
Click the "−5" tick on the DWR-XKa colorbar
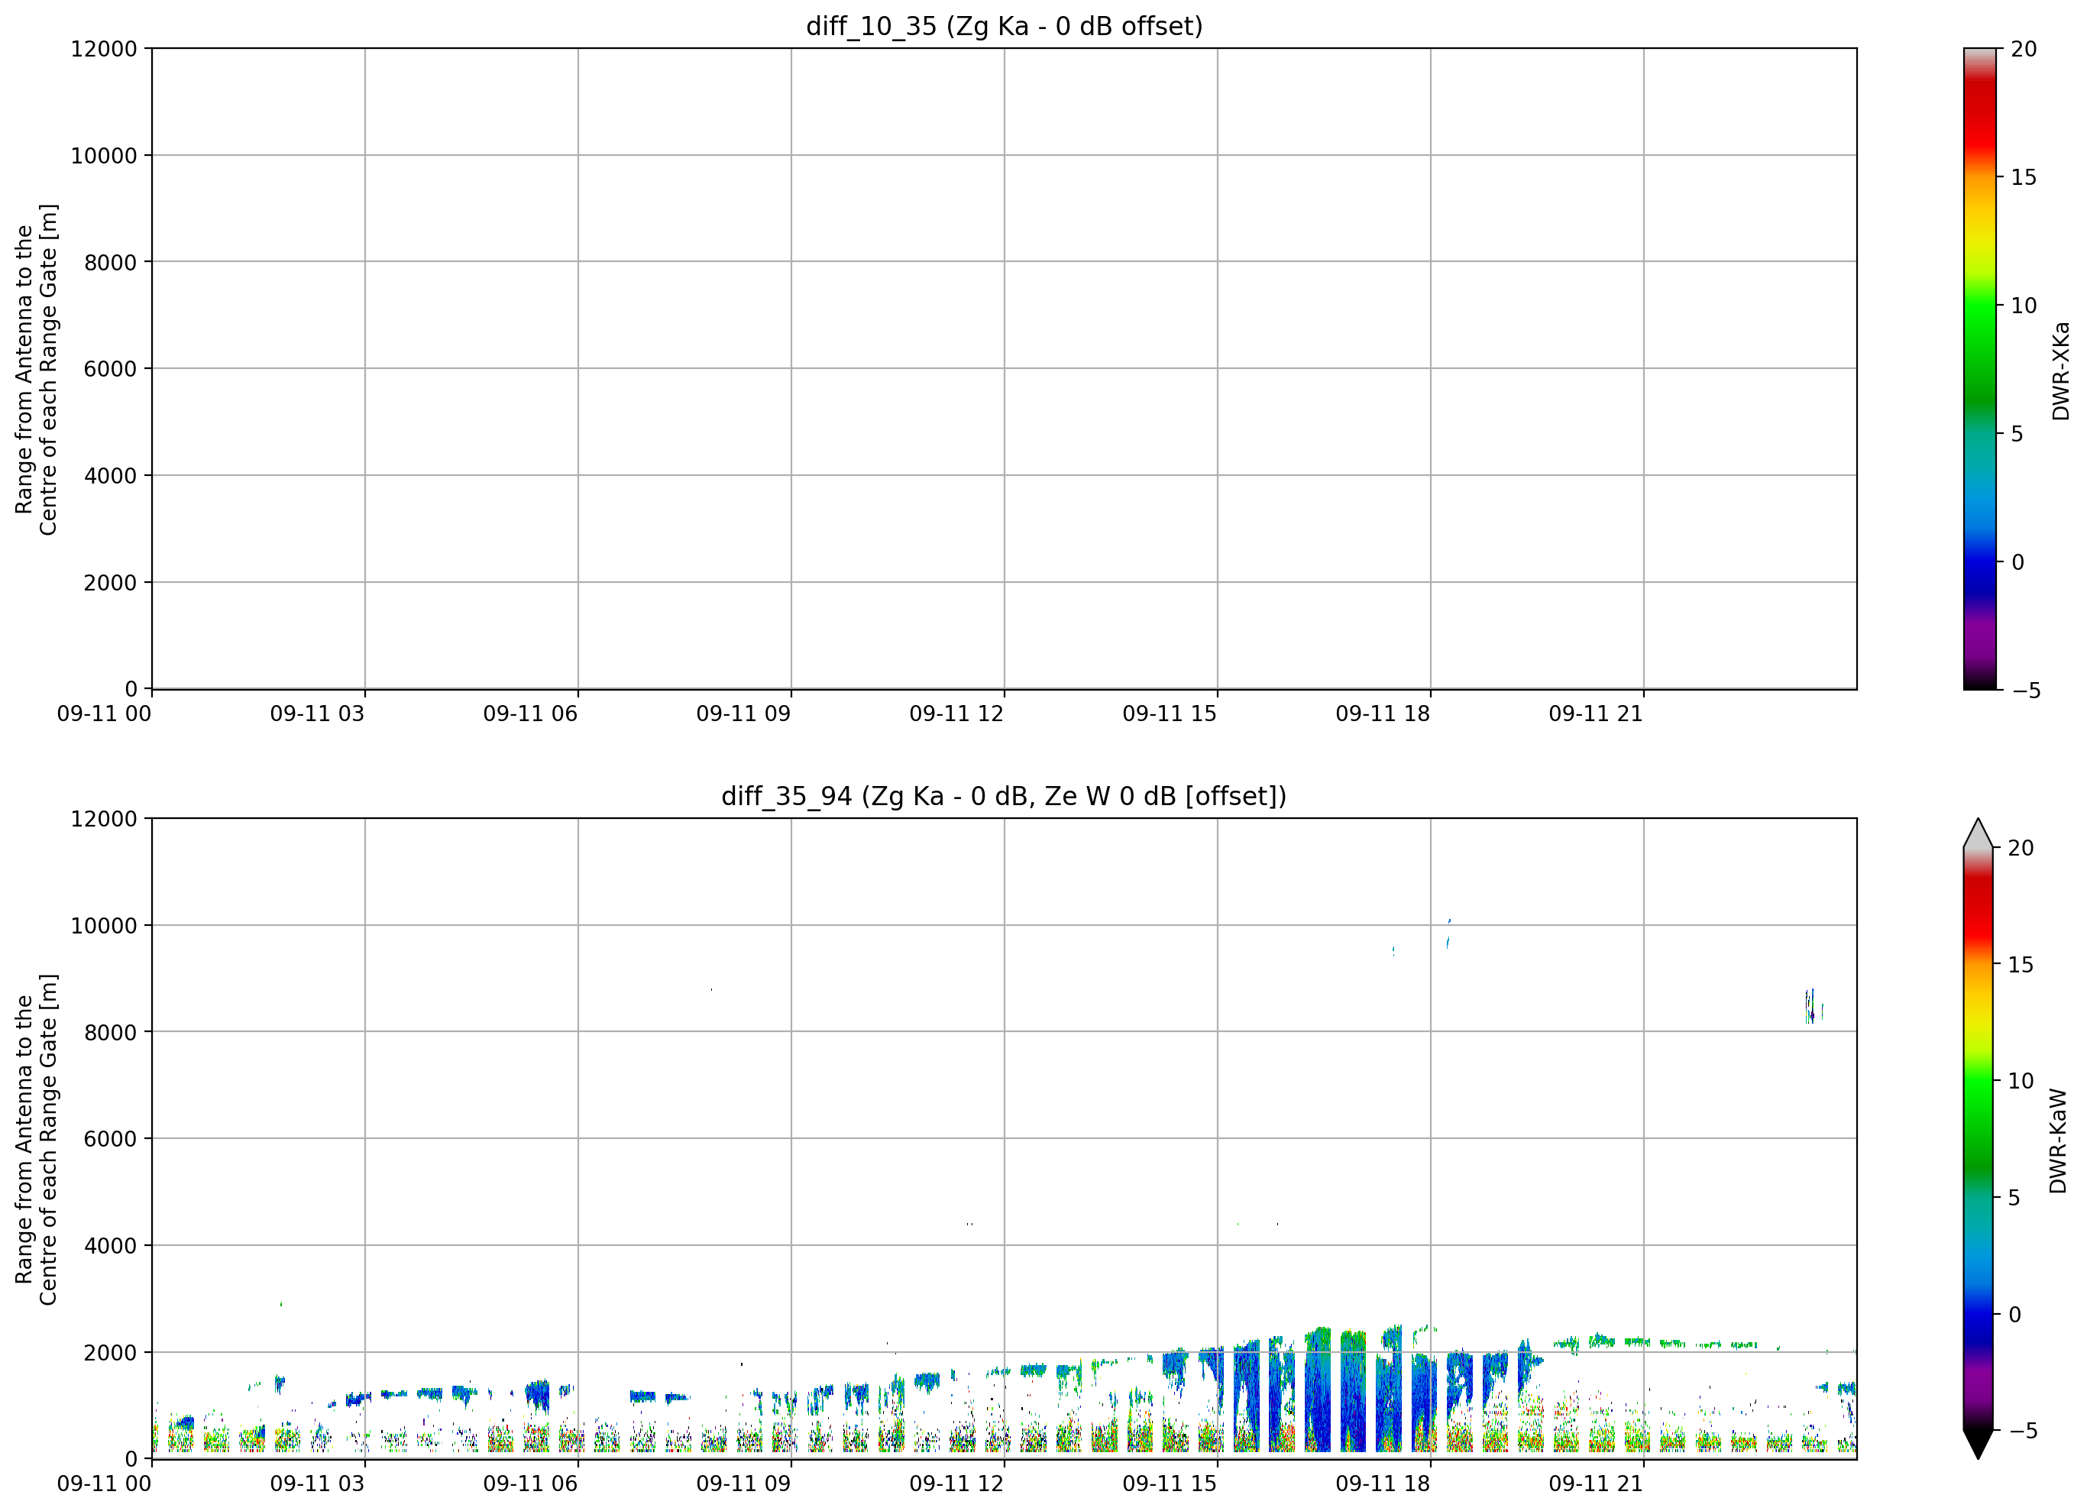(2026, 690)
